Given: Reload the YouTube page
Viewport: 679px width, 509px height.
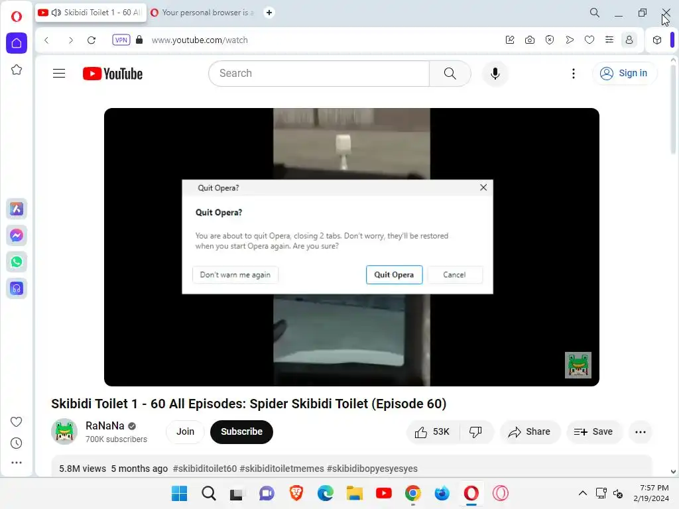Looking at the screenshot, I should 92,40.
